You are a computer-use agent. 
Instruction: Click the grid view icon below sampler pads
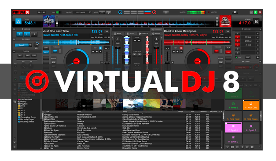[x=232, y=147]
